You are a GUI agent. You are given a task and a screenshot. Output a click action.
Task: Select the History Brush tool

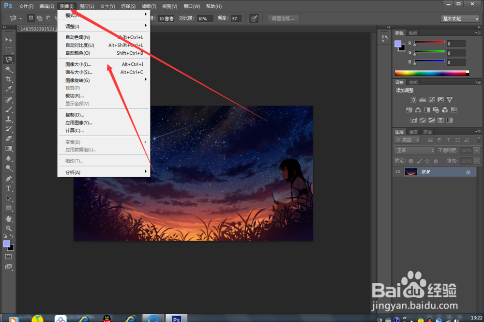coord(8,129)
